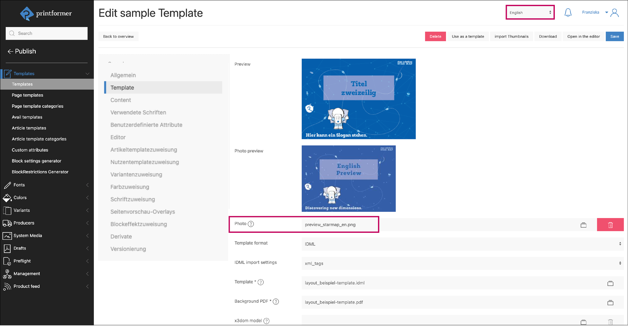
Task: Click Back to overview button
Action: point(118,36)
